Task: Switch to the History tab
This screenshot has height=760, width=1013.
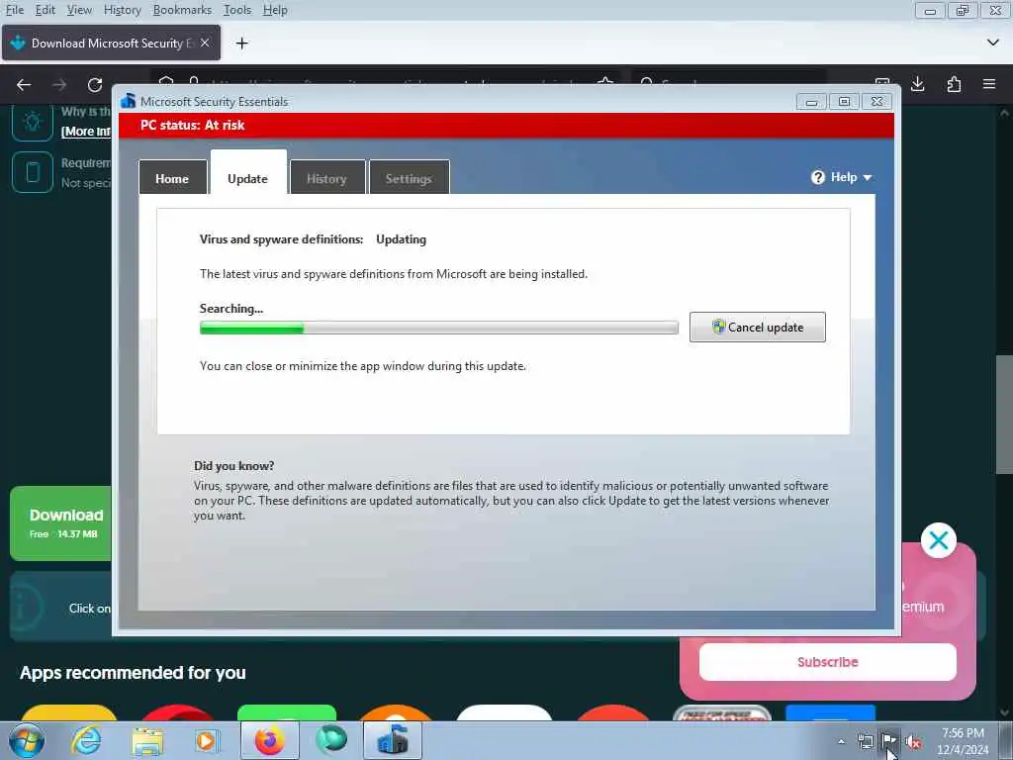Action: (326, 178)
